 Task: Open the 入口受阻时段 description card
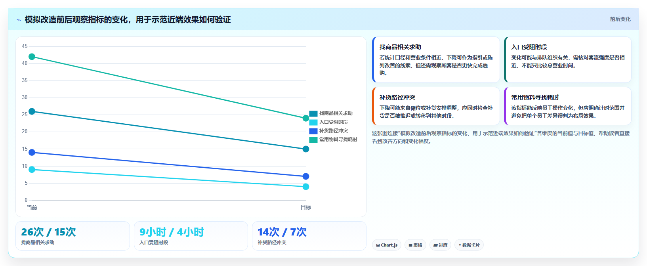(x=568, y=60)
